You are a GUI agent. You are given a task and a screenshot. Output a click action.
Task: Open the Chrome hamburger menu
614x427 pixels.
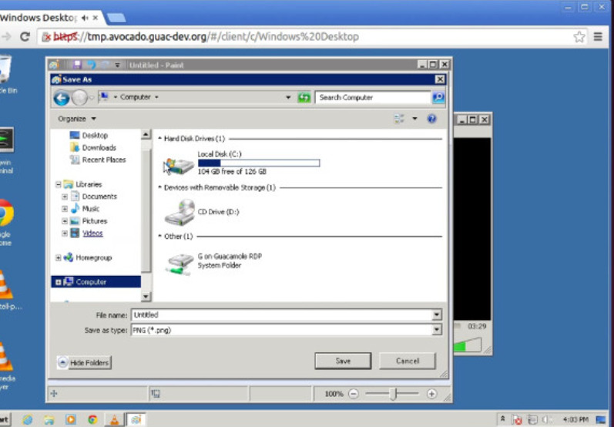598,36
